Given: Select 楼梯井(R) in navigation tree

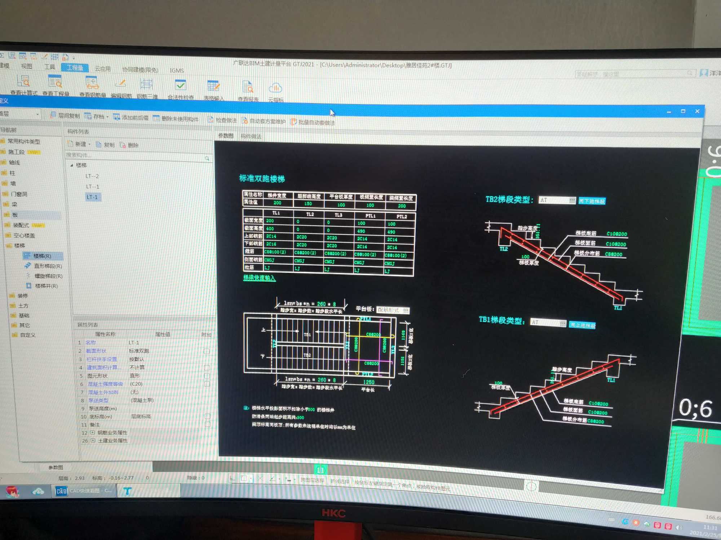Looking at the screenshot, I should coord(42,285).
